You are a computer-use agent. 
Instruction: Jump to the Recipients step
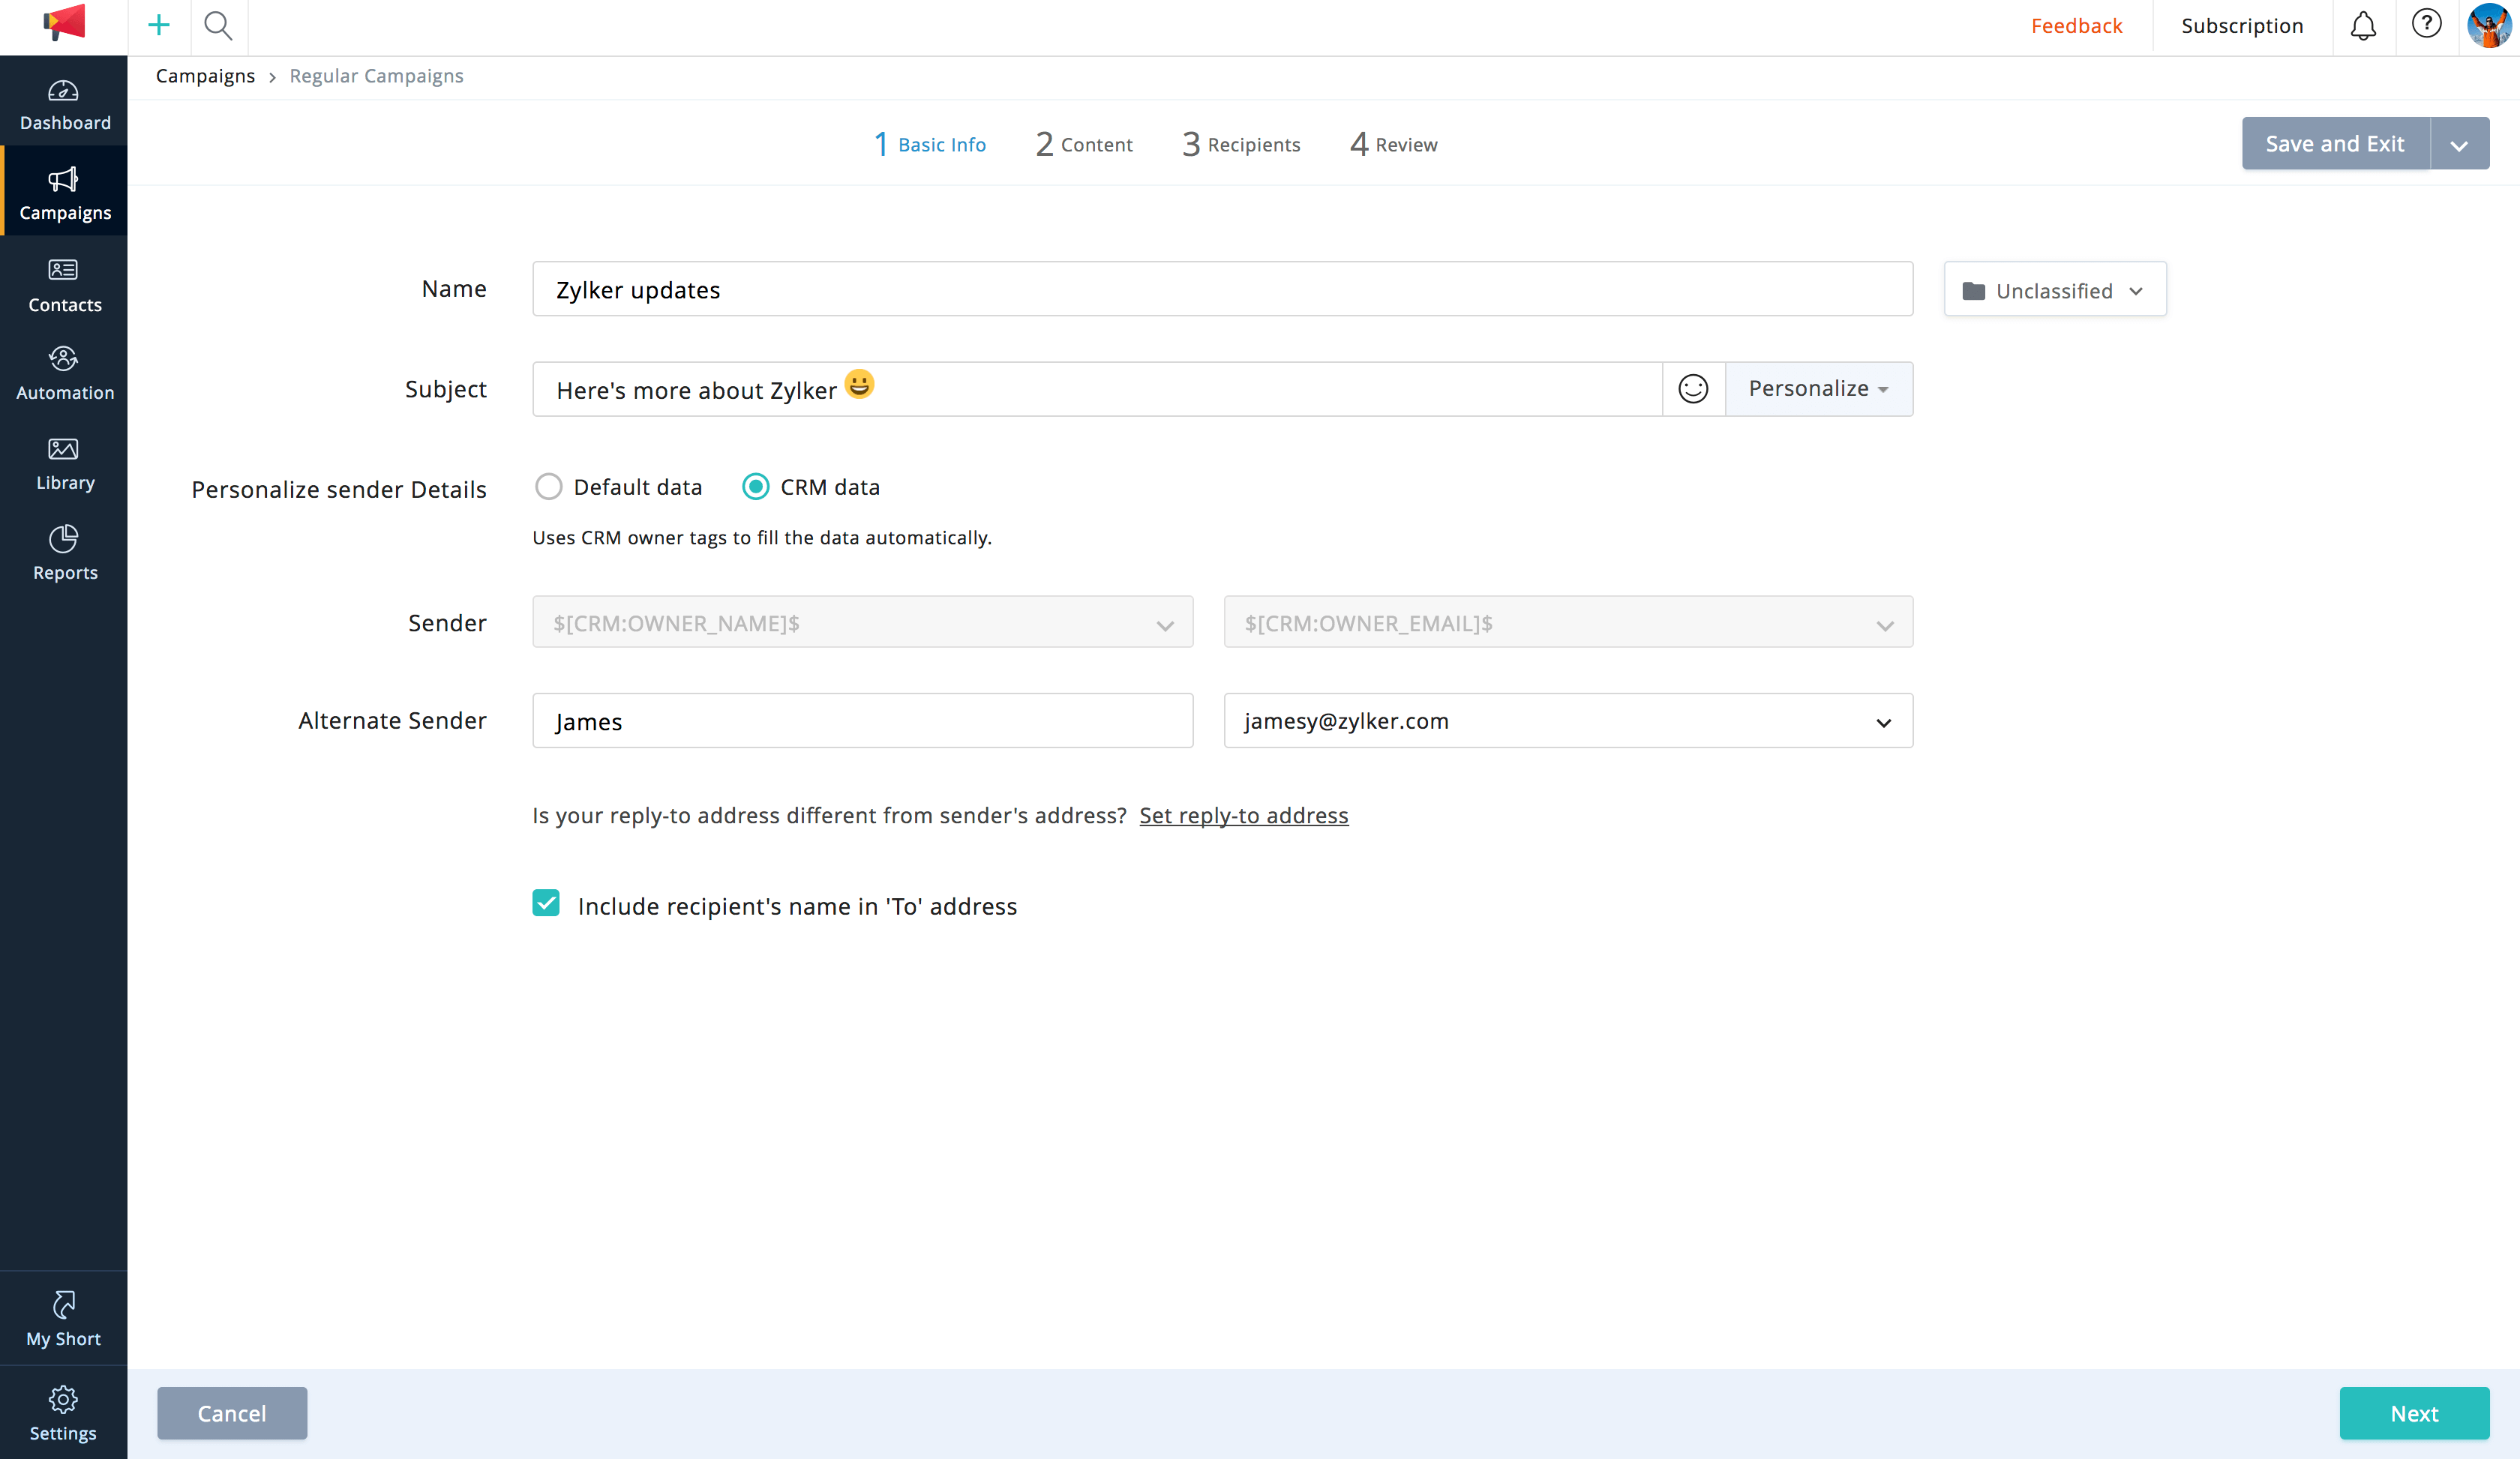click(1241, 144)
